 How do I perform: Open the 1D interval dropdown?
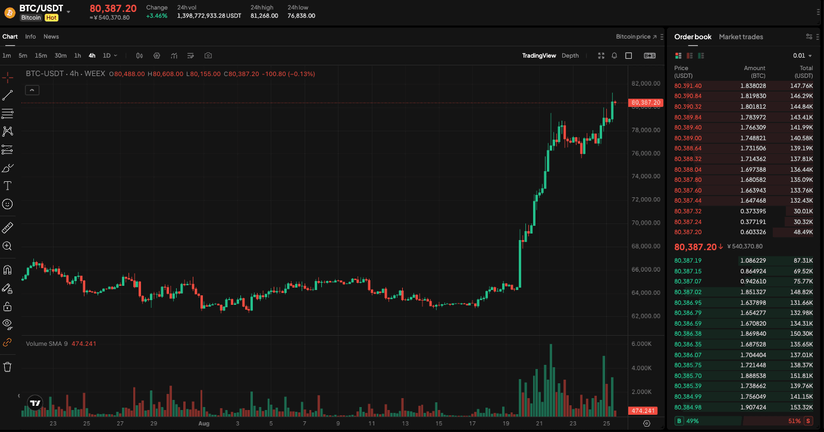click(x=110, y=56)
